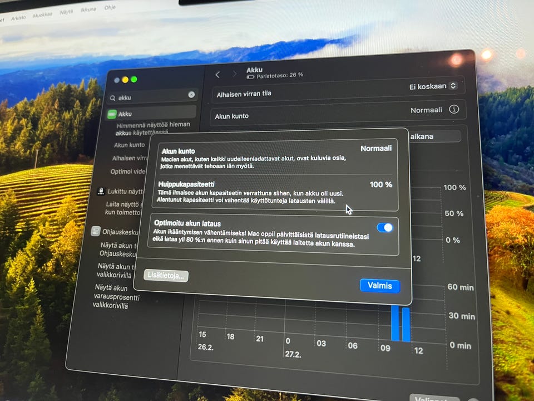
Task: Select the Optimoi vide search result
Action: tap(128, 172)
